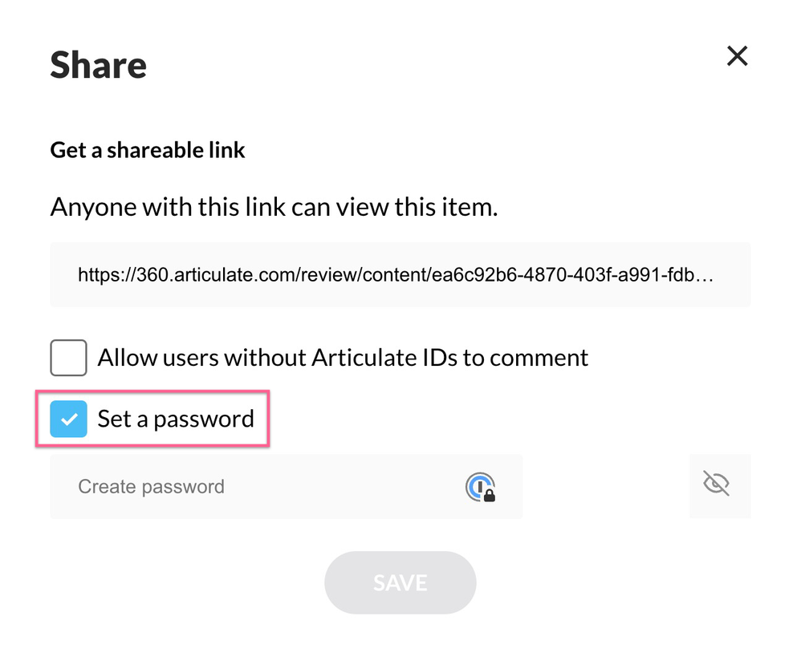Viewport: 801px width, 665px height.
Task: Click the truncated ellipsis end of the link
Action: tap(706, 275)
